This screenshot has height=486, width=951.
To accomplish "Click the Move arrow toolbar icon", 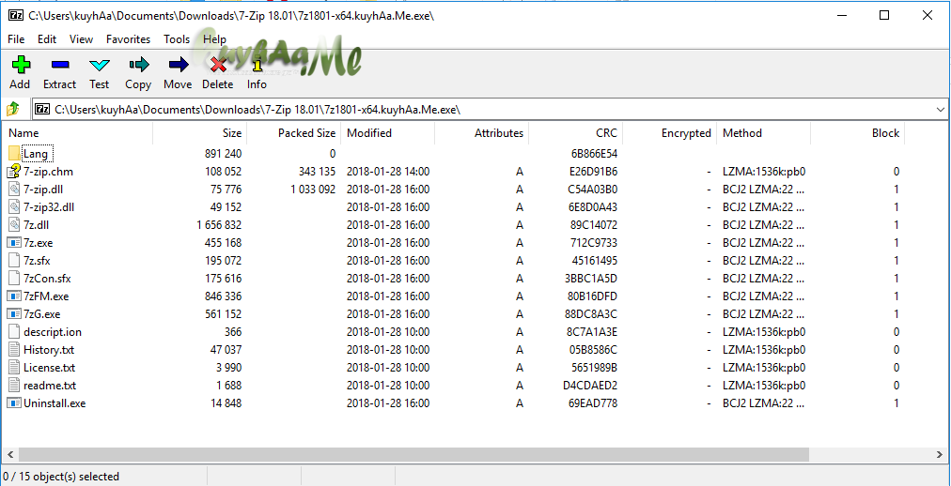I will click(x=179, y=65).
